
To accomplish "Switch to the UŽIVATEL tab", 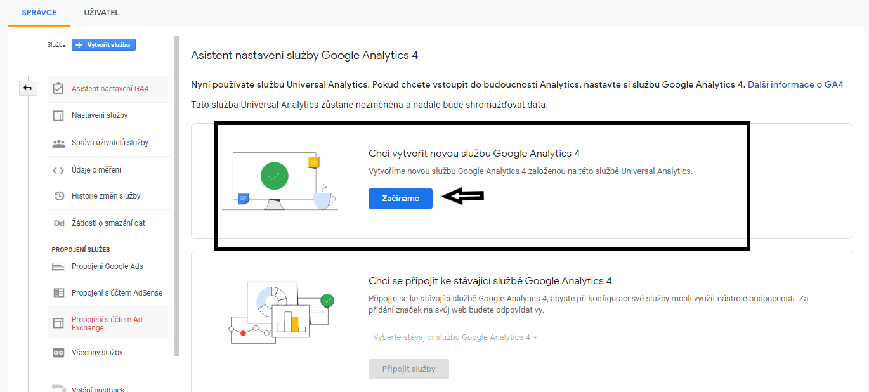I will 101,13.
